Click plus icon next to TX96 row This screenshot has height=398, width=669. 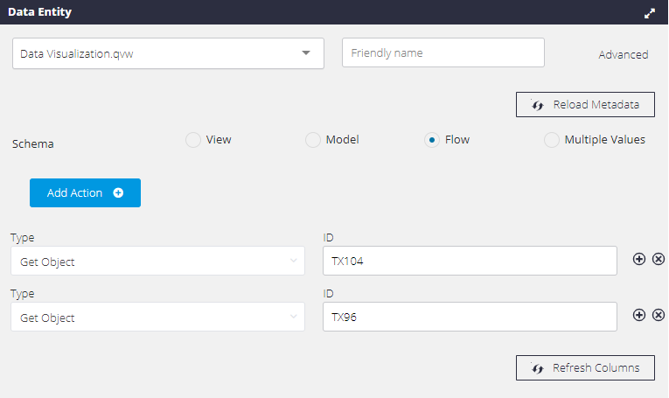(x=638, y=315)
